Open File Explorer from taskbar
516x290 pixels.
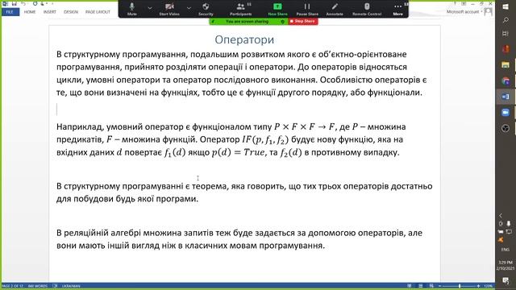pos(506,64)
